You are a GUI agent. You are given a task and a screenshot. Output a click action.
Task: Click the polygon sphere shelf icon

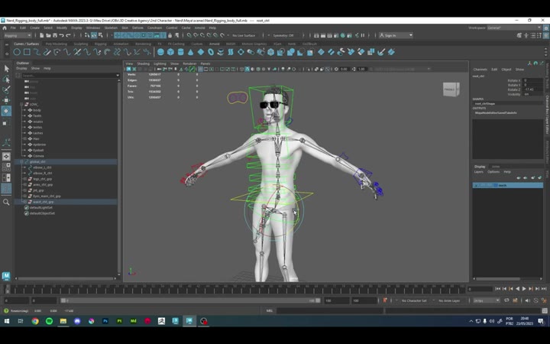[160, 52]
